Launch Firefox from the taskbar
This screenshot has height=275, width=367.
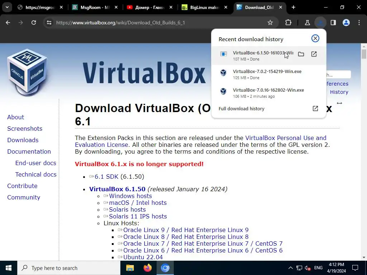pos(147,268)
